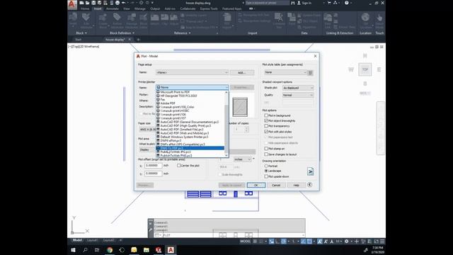This screenshot has height=255, width=453.
Task: Open Workspace switching gear in status bar
Action: (346, 242)
